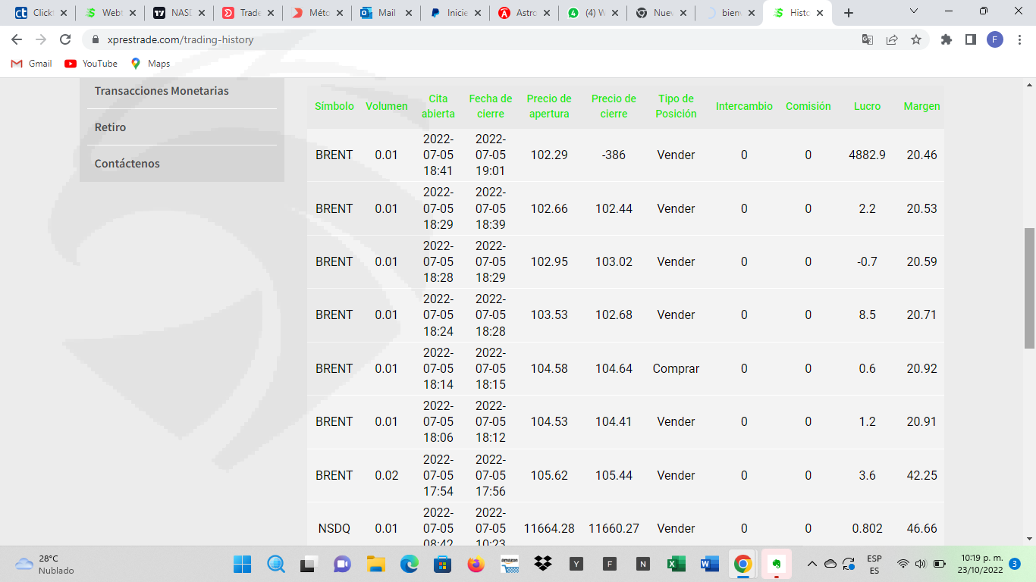Click the Margen column header
Screen dimensions: 1036x582
point(921,106)
